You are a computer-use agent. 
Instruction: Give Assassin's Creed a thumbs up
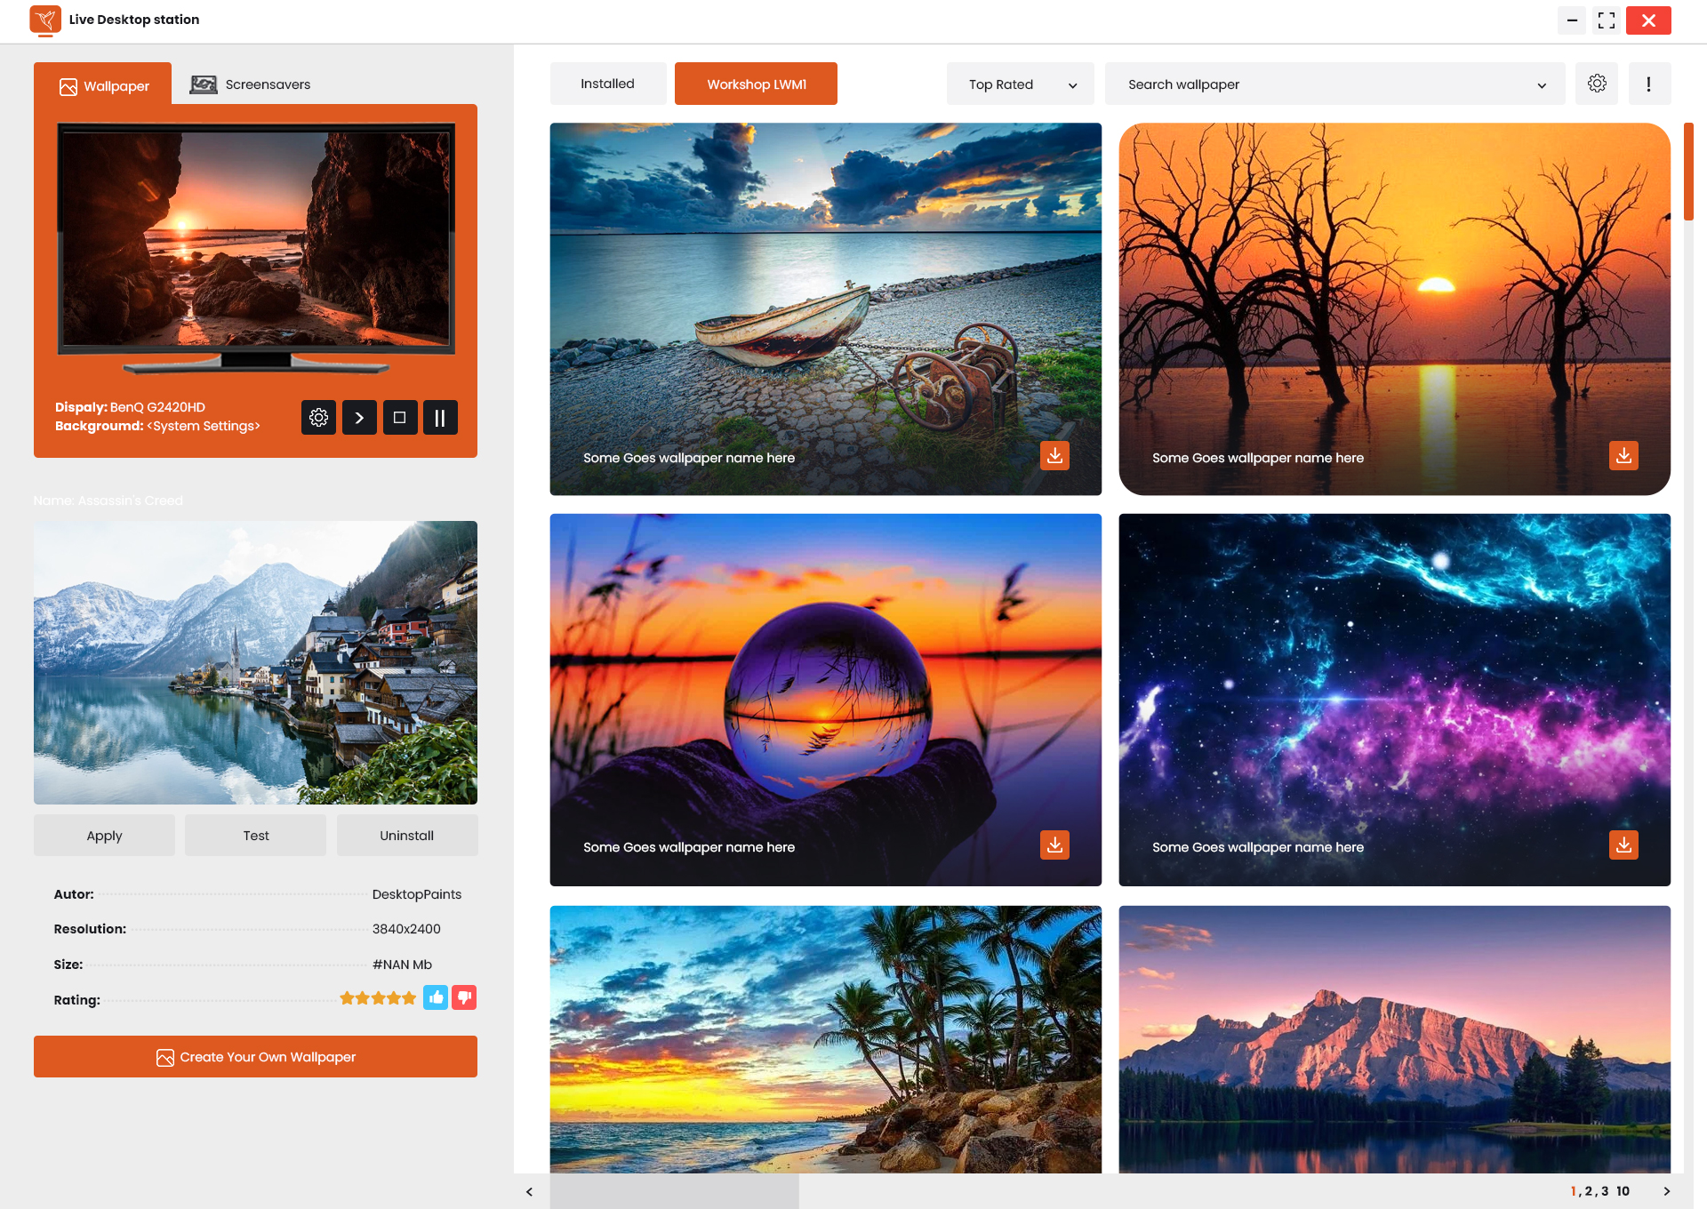click(436, 997)
